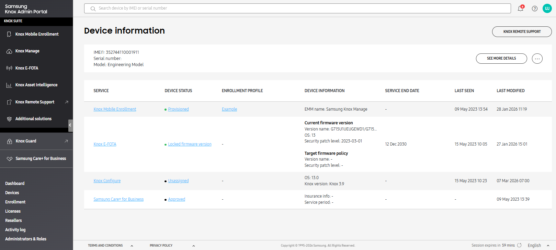Click the Approved status link
The image size is (556, 250).
pyautogui.click(x=177, y=199)
